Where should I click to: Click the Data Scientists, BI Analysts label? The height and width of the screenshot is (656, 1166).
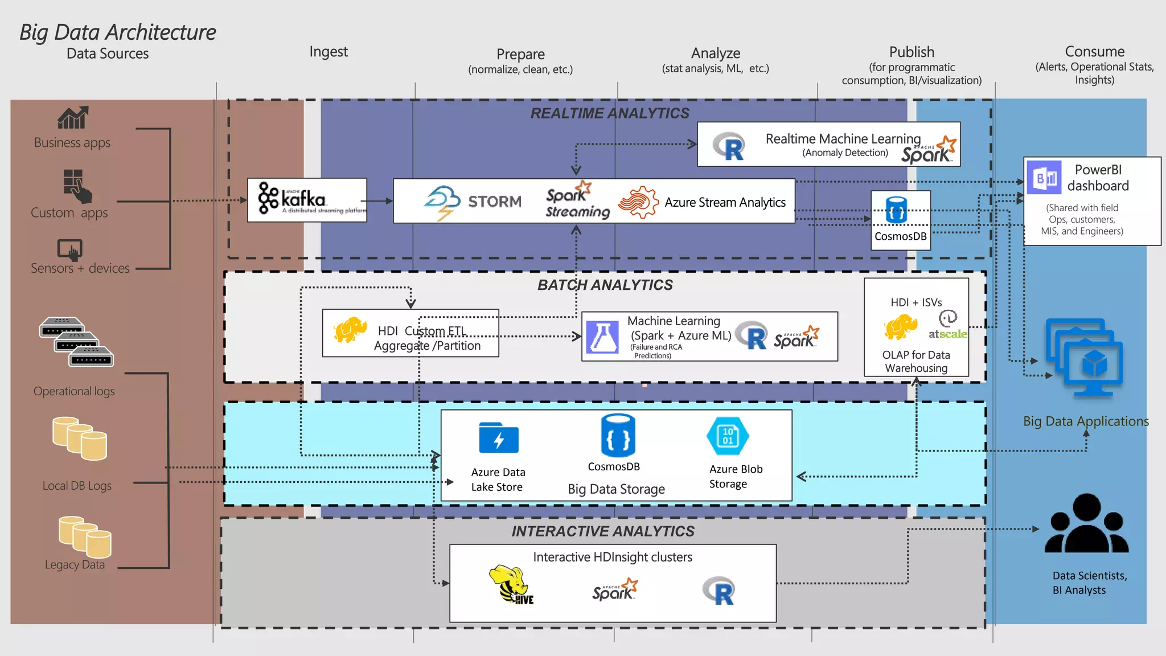(x=1089, y=583)
